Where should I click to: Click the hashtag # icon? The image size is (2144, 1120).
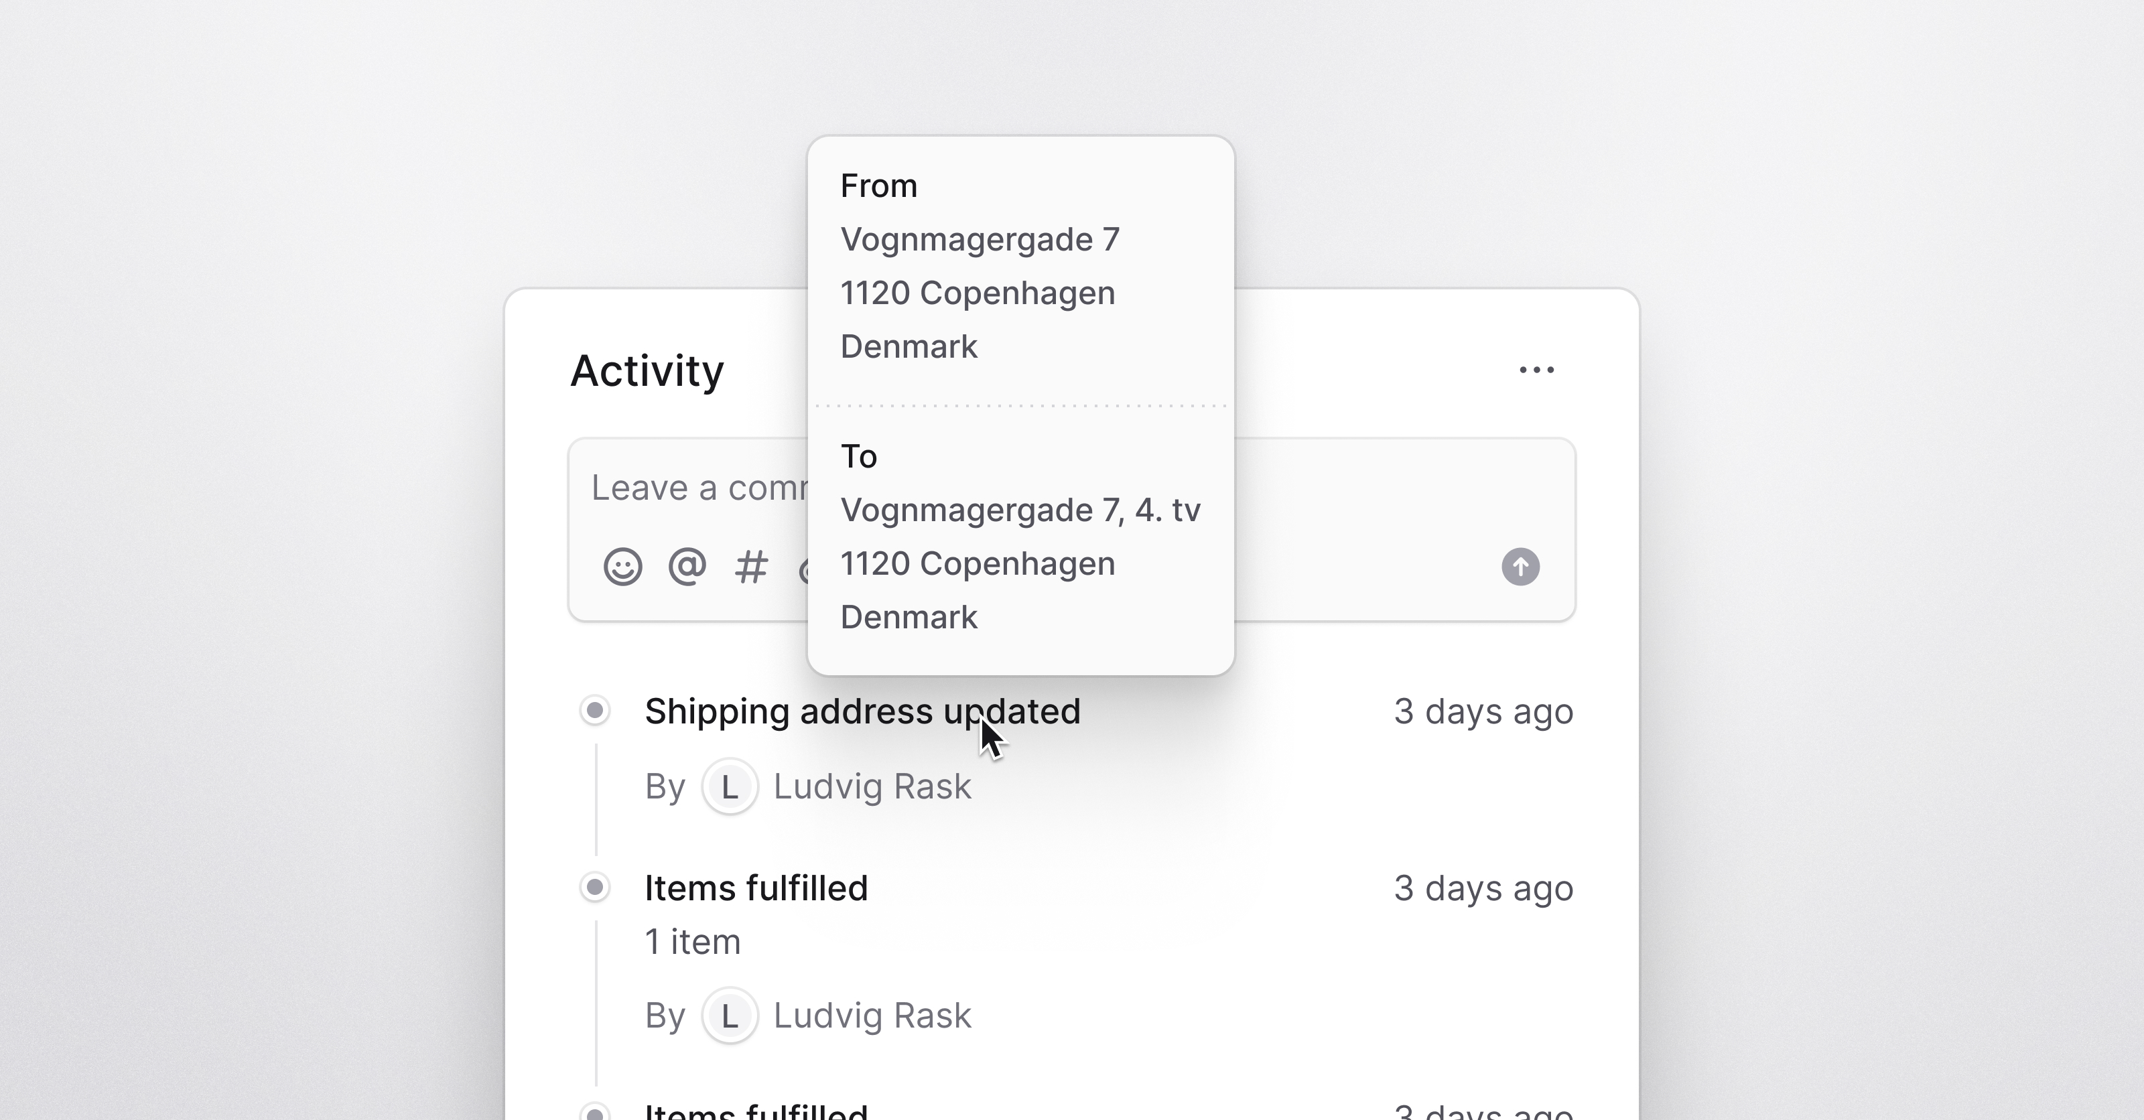750,567
